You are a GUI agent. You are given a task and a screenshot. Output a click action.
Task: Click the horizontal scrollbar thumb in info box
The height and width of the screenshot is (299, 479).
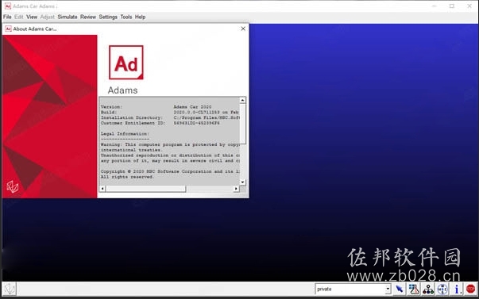[145, 189]
